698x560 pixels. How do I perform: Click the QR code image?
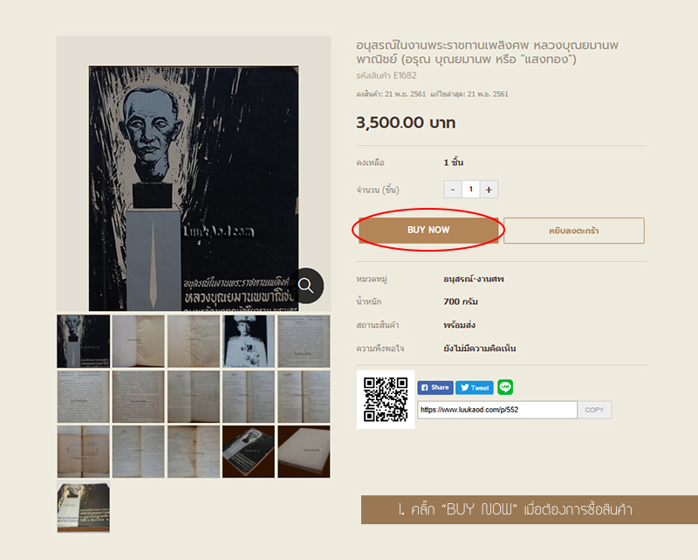(386, 399)
